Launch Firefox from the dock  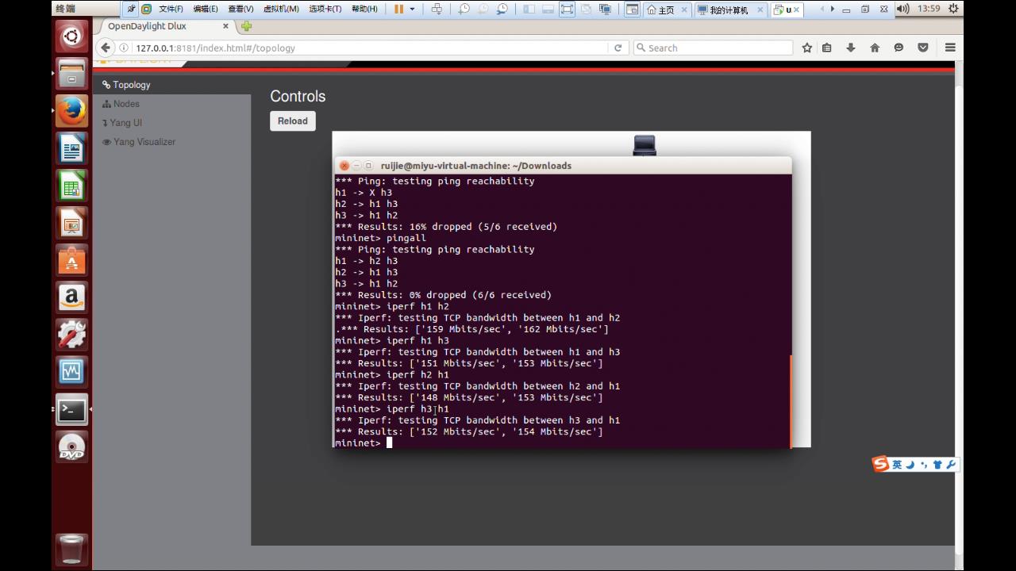(71, 111)
